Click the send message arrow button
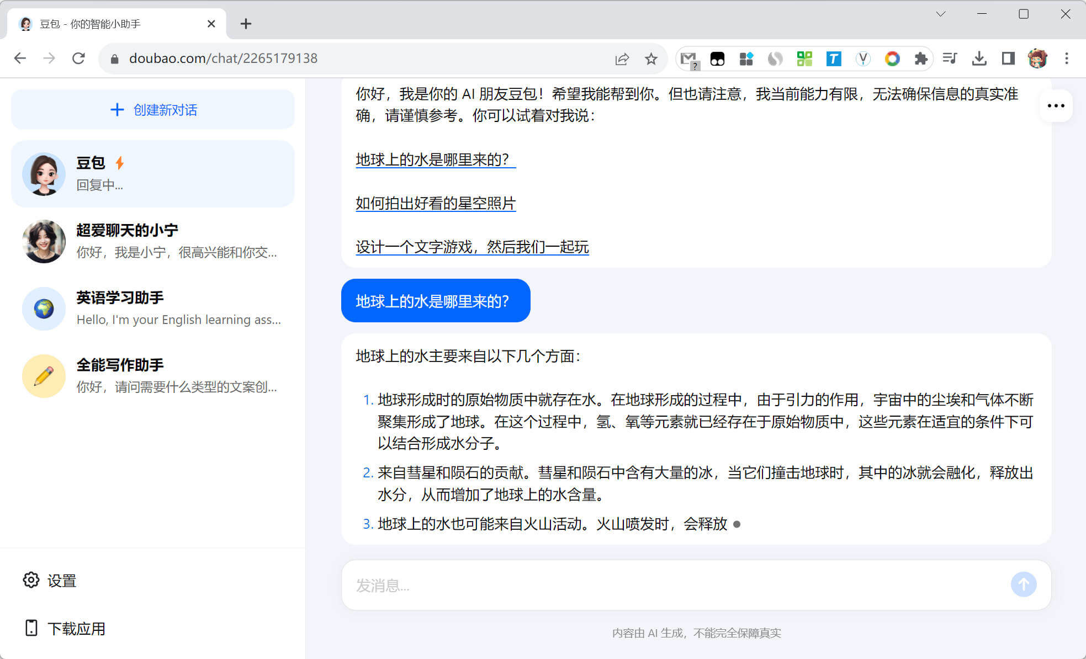The image size is (1086, 659). tap(1023, 584)
